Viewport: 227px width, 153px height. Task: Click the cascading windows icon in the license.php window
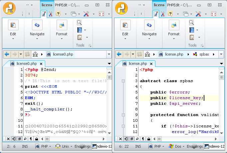186,14
